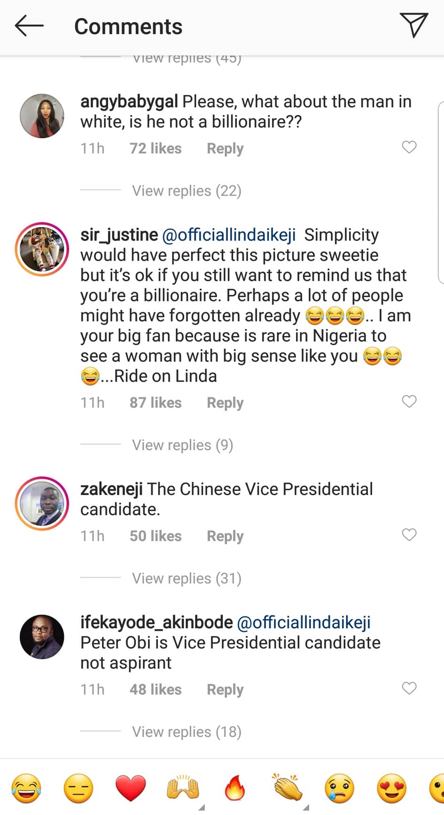The image size is (444, 815).
Task: Open angybabygal's profile picture
Action: [x=42, y=116]
